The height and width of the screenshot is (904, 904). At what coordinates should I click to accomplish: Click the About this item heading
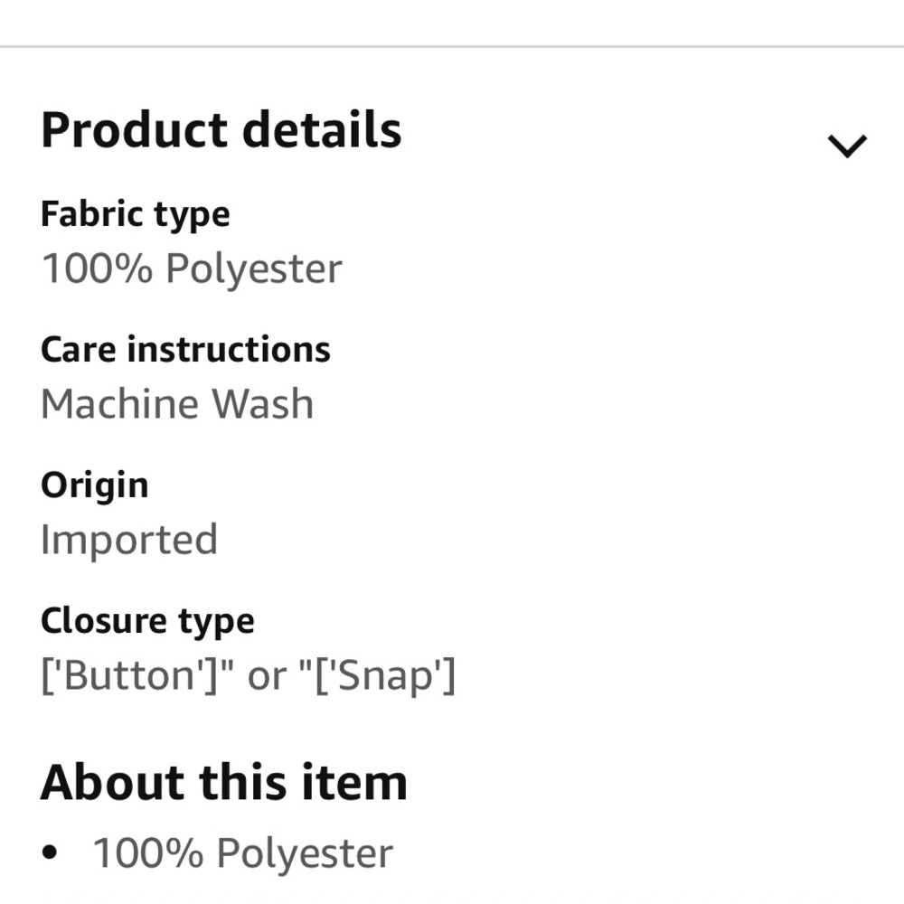(x=223, y=783)
